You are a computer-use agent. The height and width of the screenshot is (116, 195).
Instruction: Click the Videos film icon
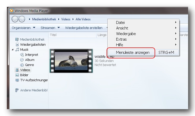click(17, 70)
